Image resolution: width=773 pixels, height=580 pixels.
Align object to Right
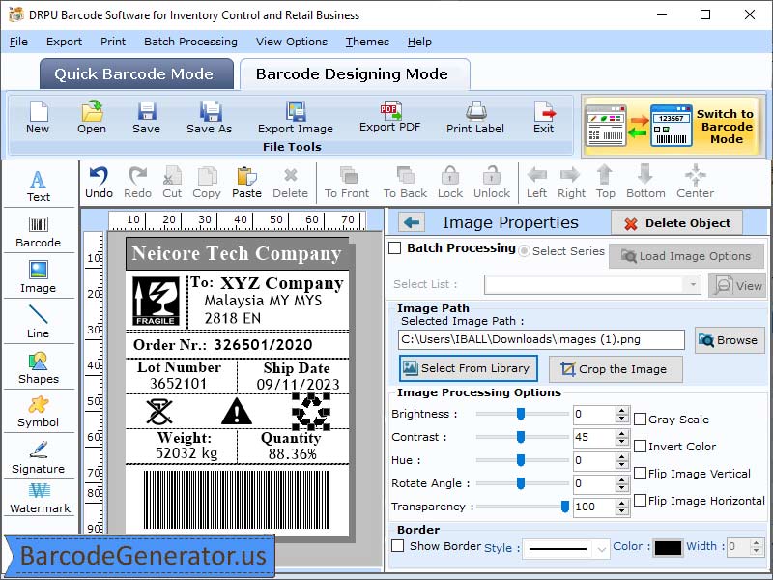point(571,183)
